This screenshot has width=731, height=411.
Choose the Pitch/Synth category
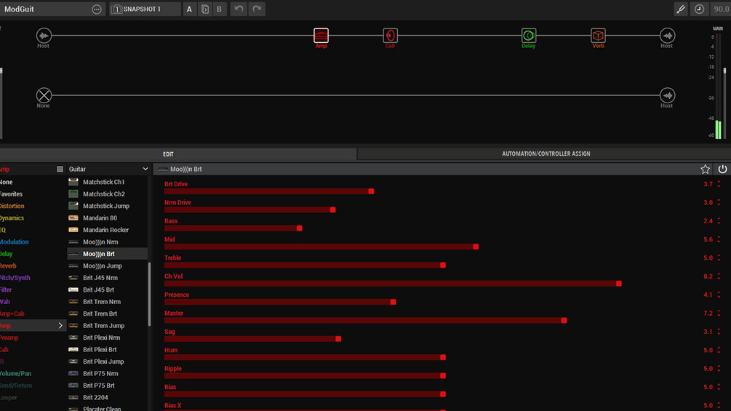[x=15, y=278]
